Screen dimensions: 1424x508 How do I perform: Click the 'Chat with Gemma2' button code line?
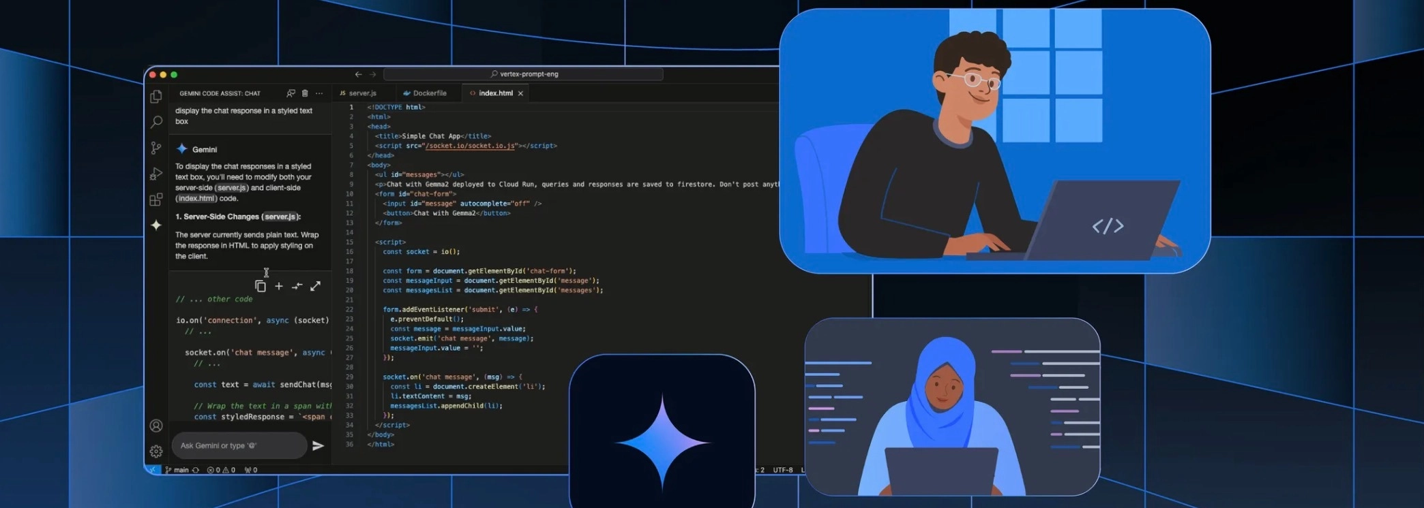pos(447,213)
